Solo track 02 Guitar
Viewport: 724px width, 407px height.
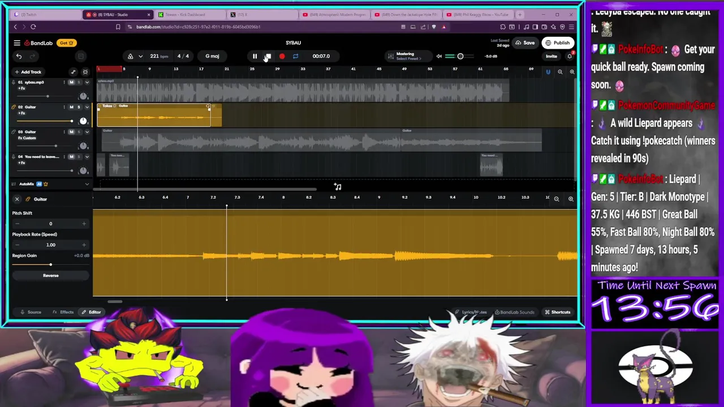(x=79, y=107)
